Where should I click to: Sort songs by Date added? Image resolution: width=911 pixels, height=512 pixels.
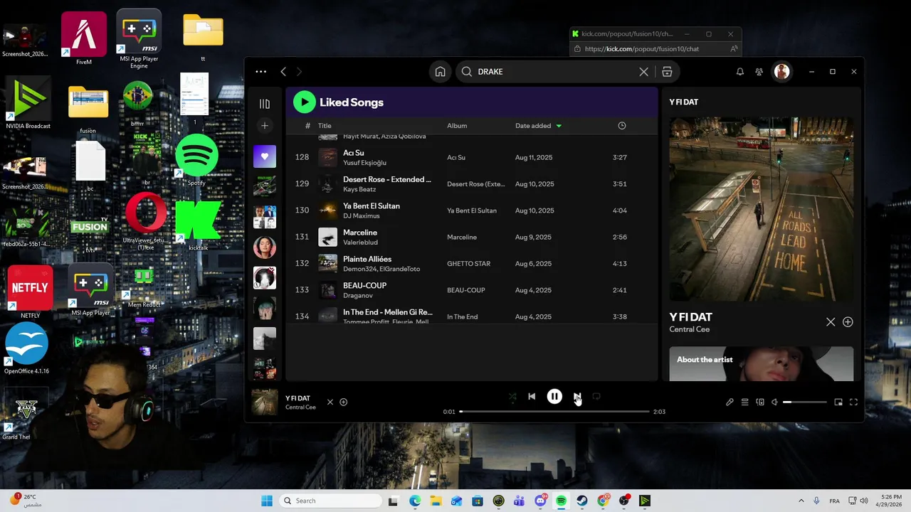click(x=533, y=126)
